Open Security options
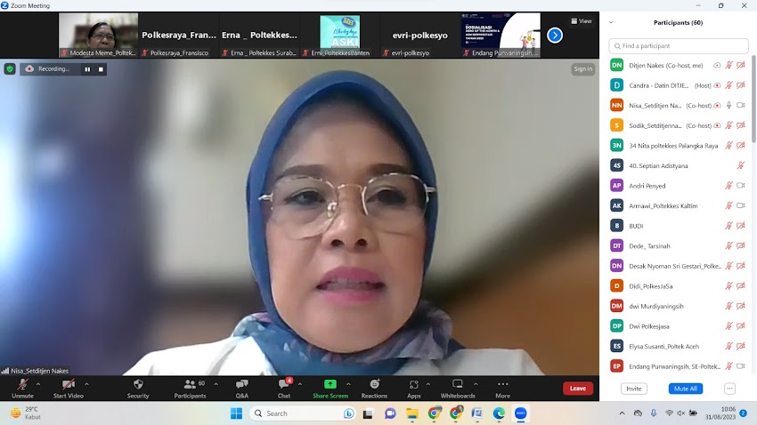Screen dimensions: 757x425 [138, 389]
